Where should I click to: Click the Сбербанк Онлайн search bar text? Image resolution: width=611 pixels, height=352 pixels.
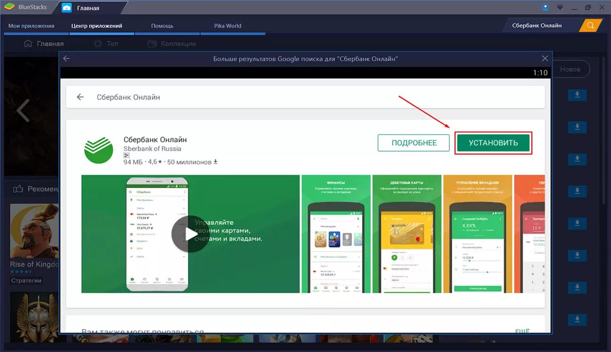click(x=128, y=97)
